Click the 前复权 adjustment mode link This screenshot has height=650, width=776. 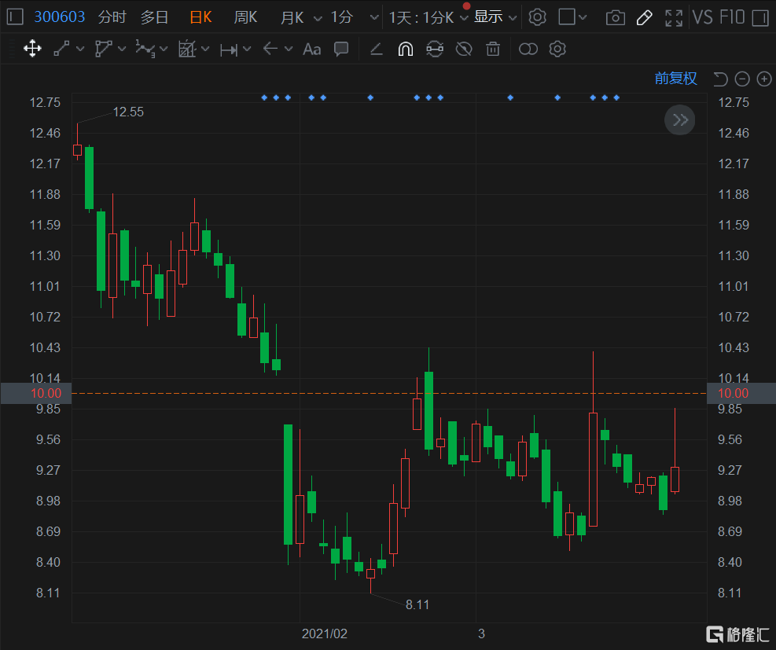click(x=675, y=78)
